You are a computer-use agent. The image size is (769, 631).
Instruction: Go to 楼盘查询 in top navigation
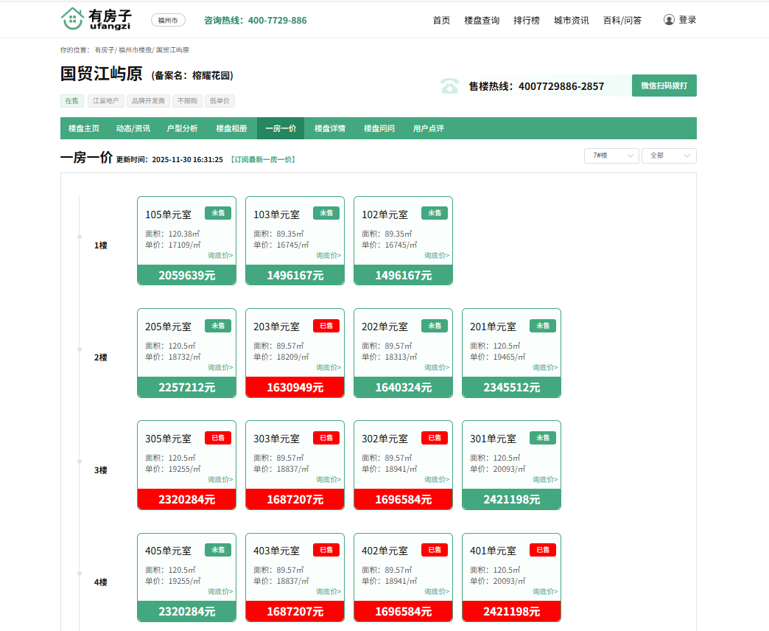[x=482, y=21]
